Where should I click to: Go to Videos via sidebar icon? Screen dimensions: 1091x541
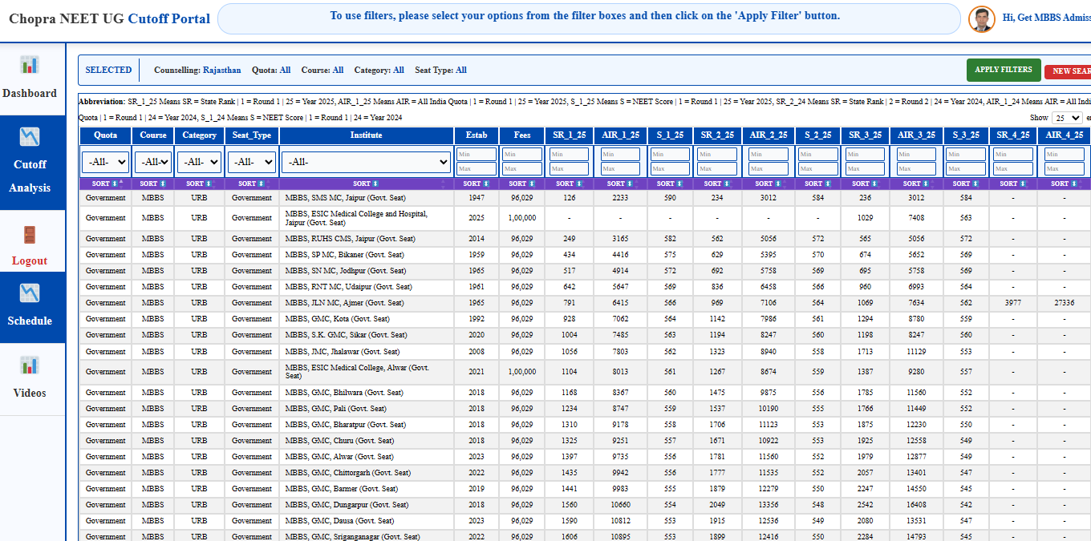coord(30,365)
